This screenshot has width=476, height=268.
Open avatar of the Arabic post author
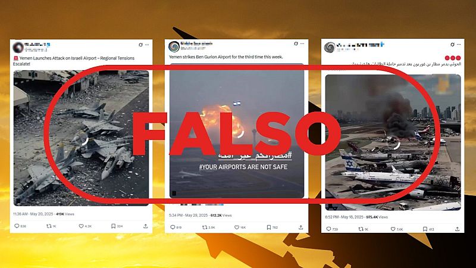pyautogui.click(x=330, y=47)
